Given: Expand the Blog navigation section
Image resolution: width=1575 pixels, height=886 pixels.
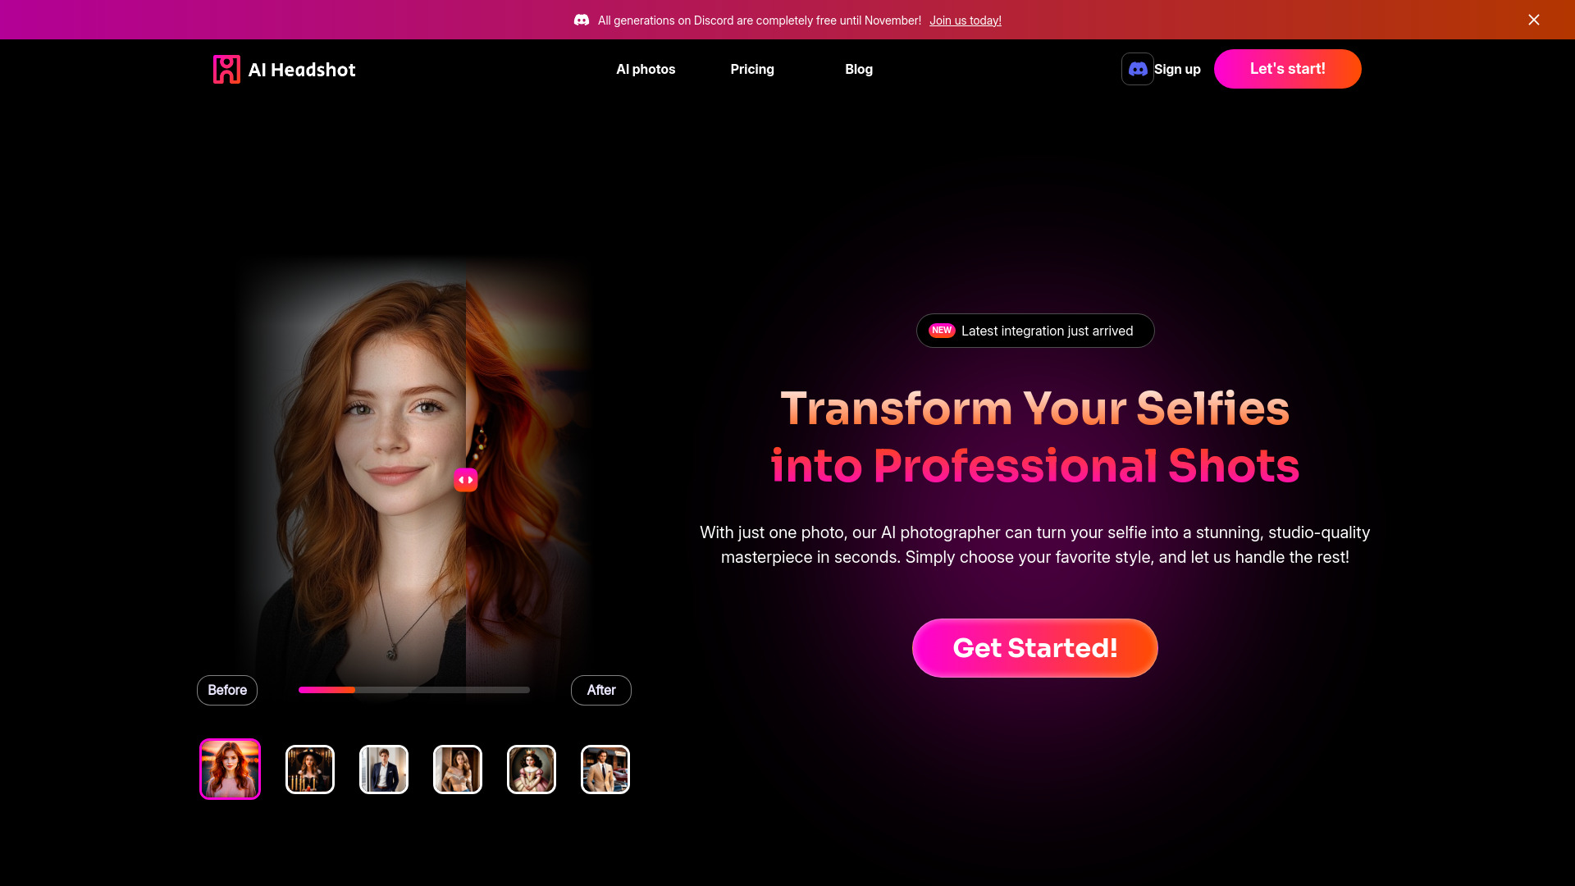Looking at the screenshot, I should tap(858, 69).
